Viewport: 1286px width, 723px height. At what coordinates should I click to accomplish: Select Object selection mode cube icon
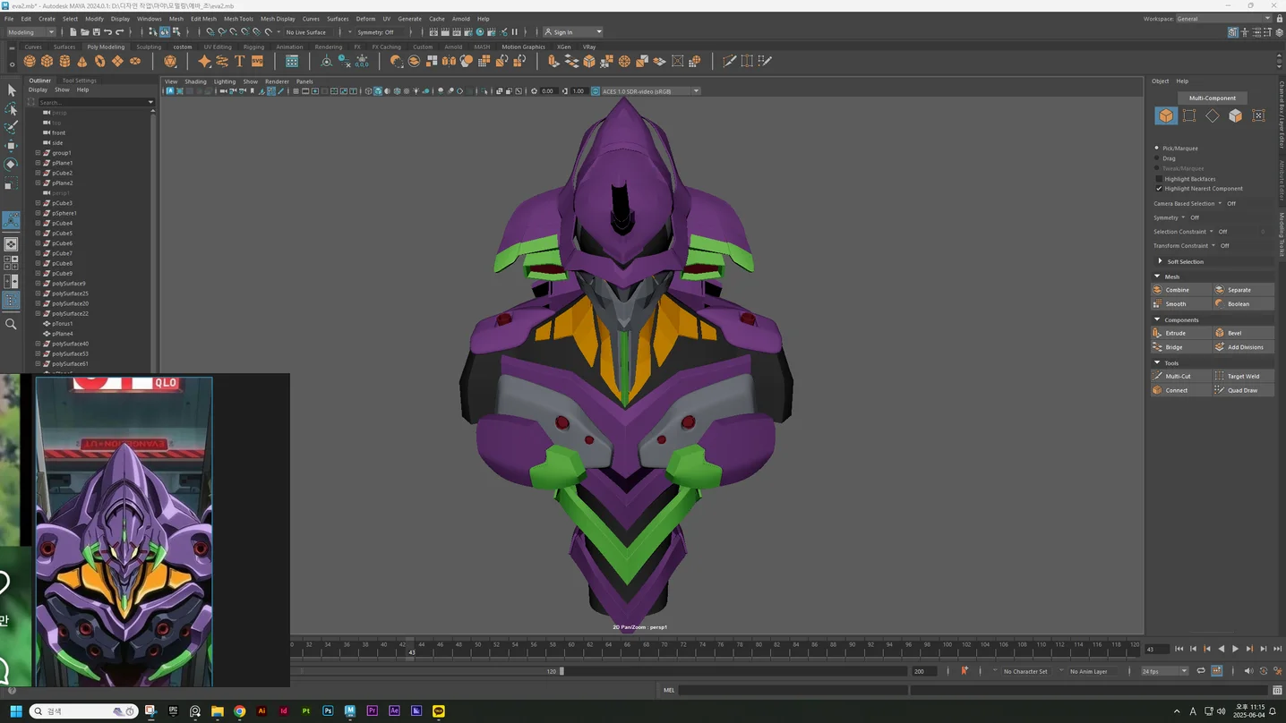tap(1165, 115)
